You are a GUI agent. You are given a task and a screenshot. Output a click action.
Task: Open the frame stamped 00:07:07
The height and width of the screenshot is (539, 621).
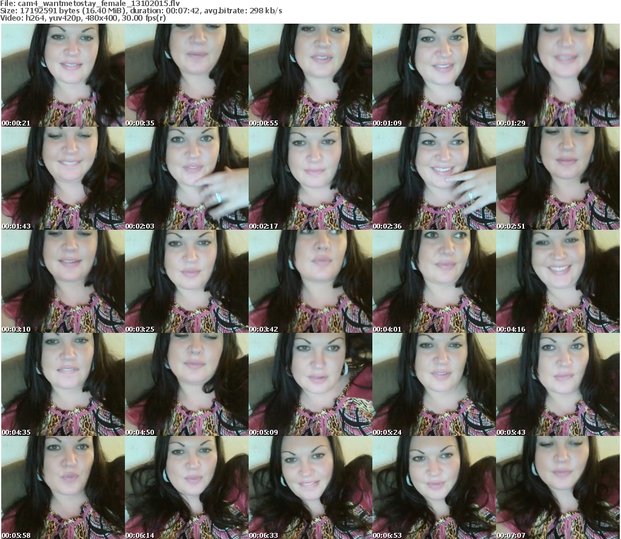coord(558,487)
